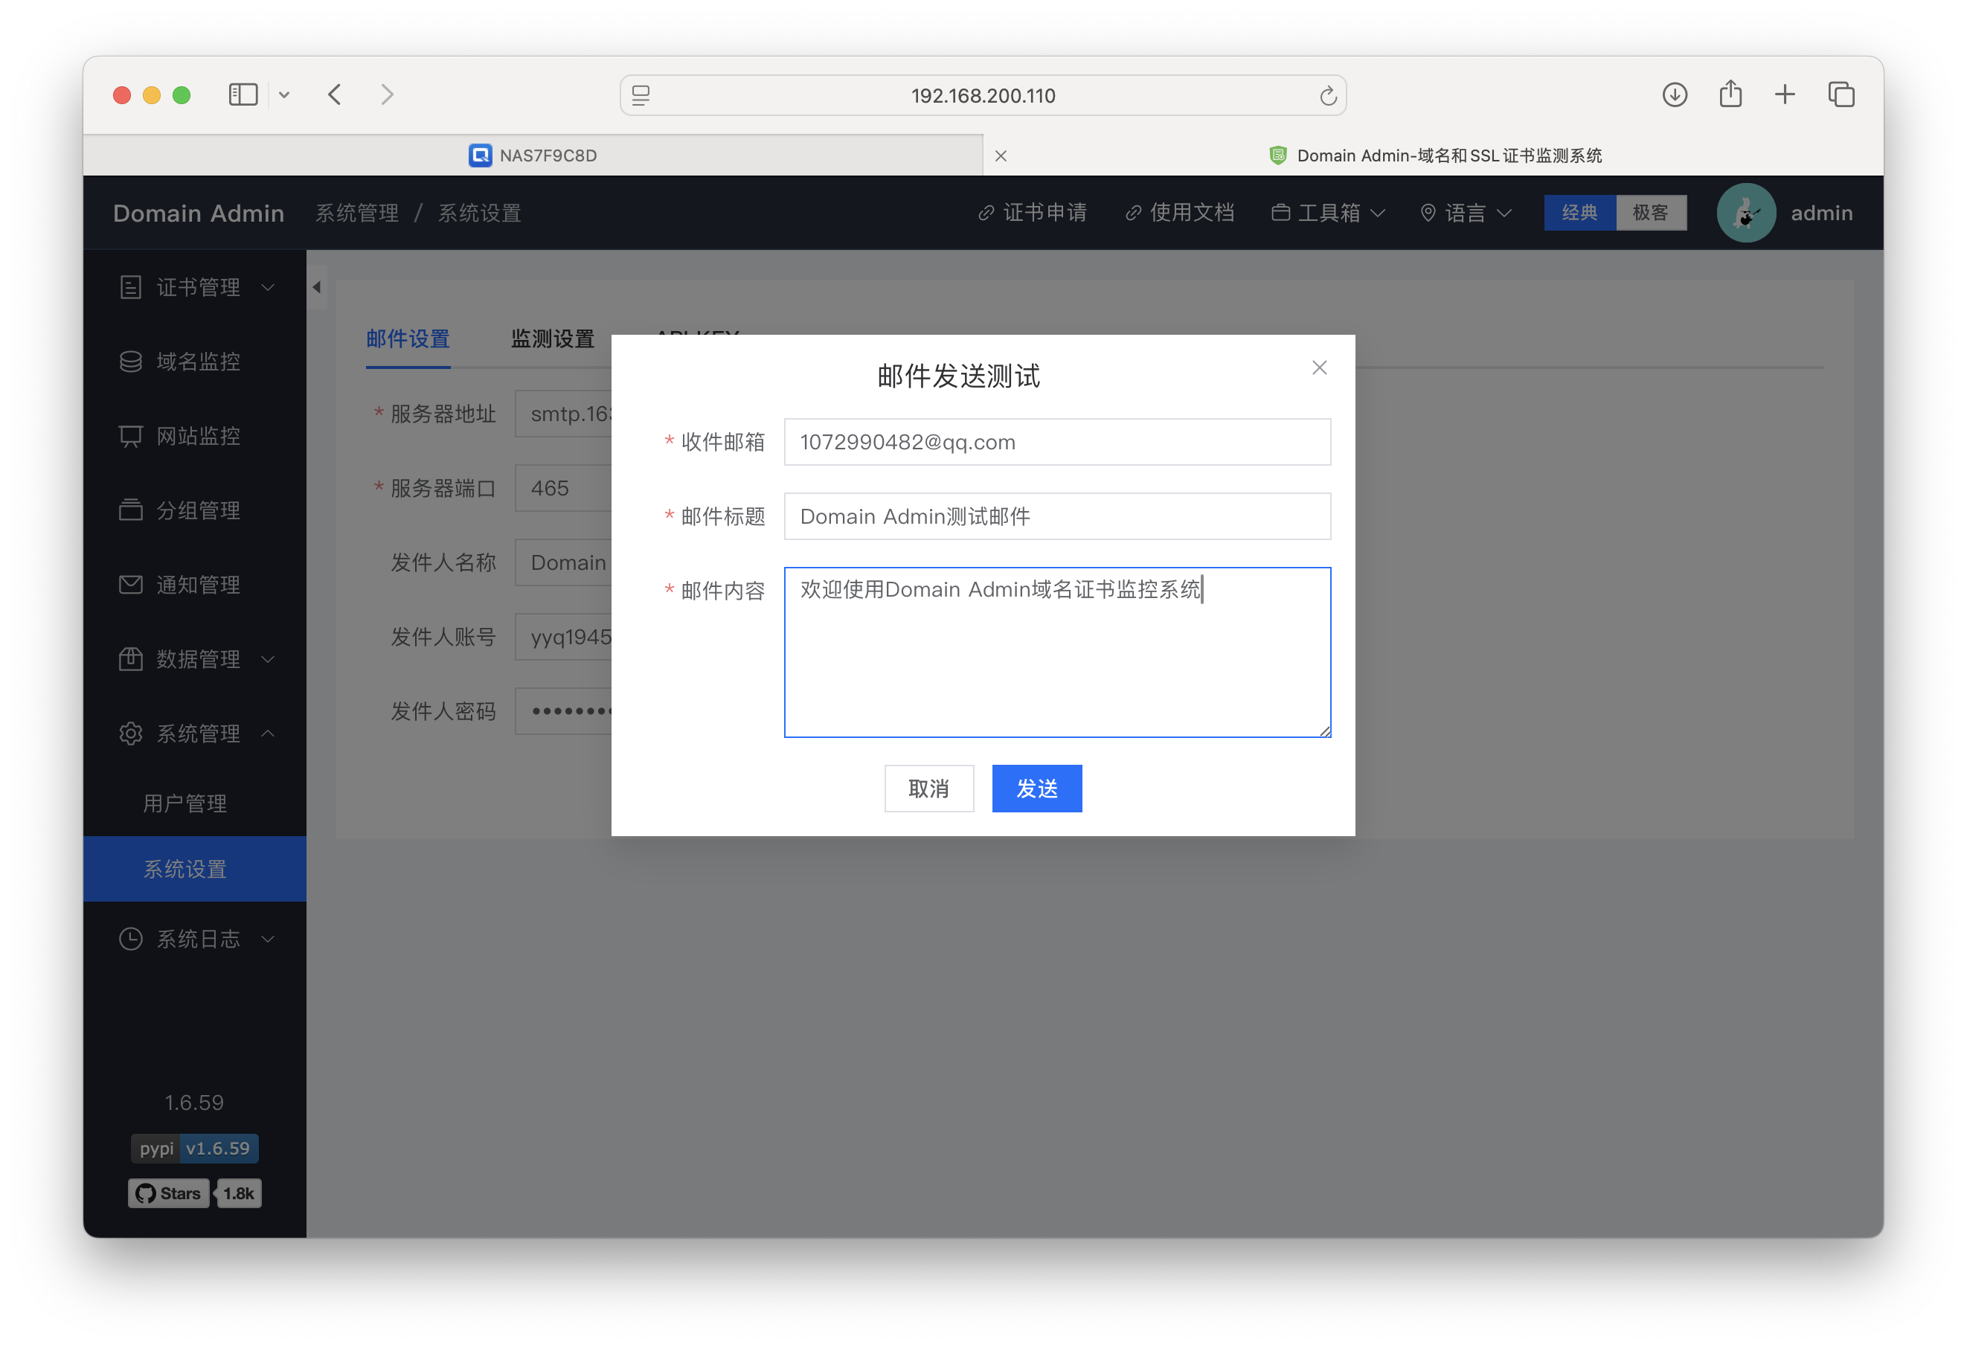Expand the 证书管理 sidebar menu
The width and height of the screenshot is (1967, 1348).
[x=196, y=288]
